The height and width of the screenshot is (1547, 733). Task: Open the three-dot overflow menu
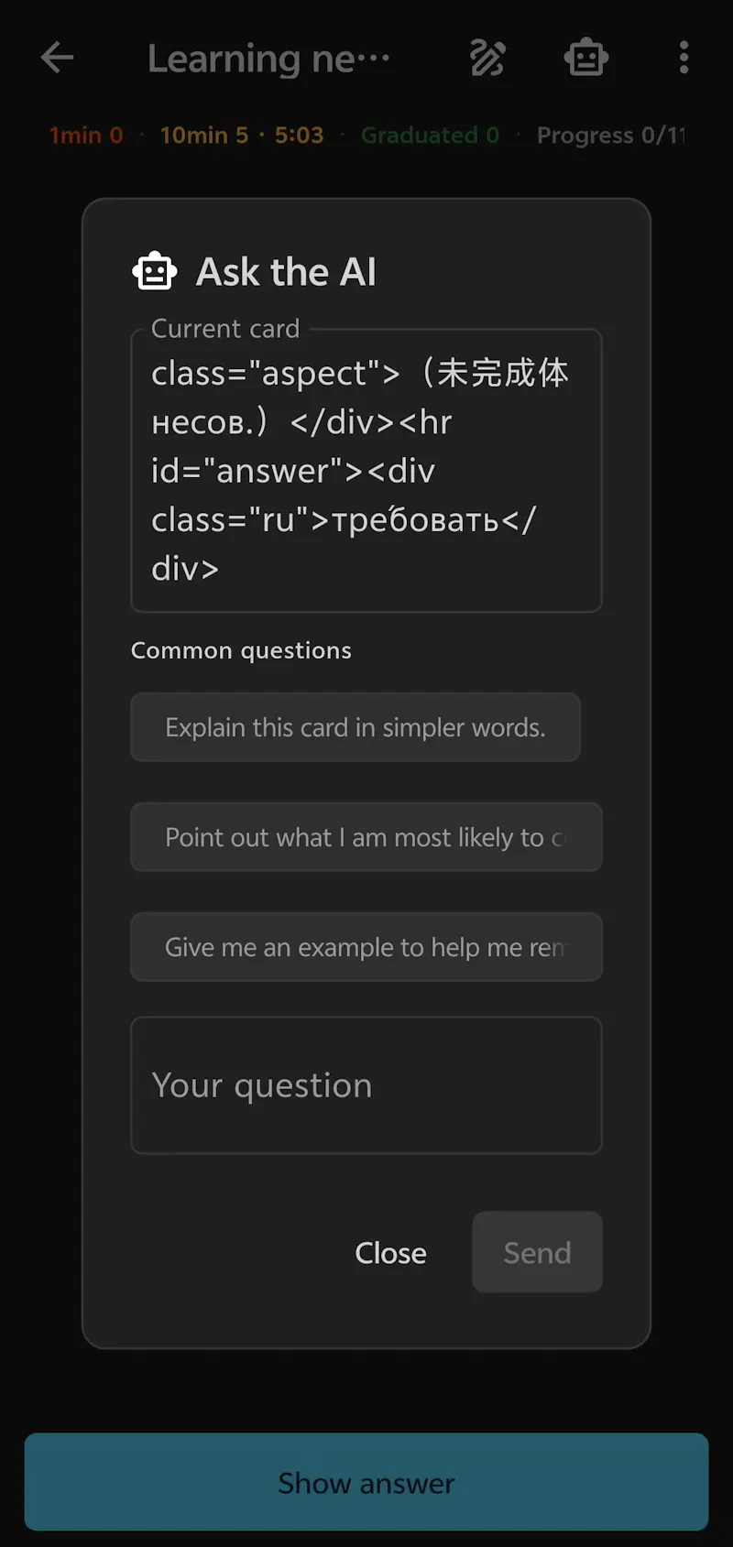(x=684, y=58)
